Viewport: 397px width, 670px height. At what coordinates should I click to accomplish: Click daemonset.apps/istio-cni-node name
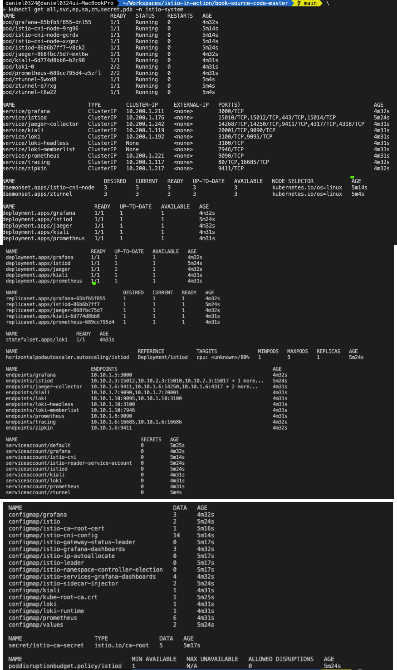pos(49,187)
